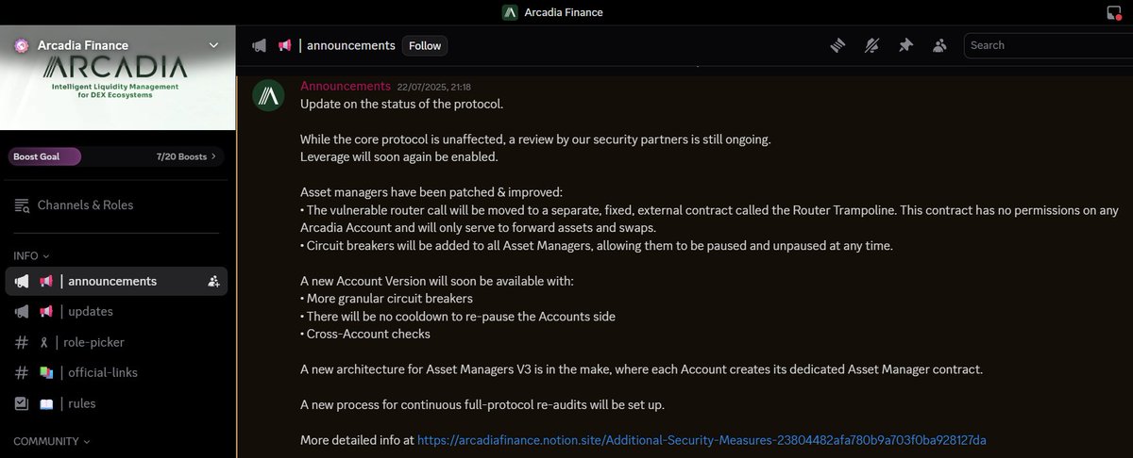Expand the Arcadia Finance server dropdown

point(213,44)
